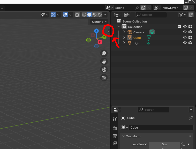Open the Options dropdown in viewport

click(x=100, y=22)
